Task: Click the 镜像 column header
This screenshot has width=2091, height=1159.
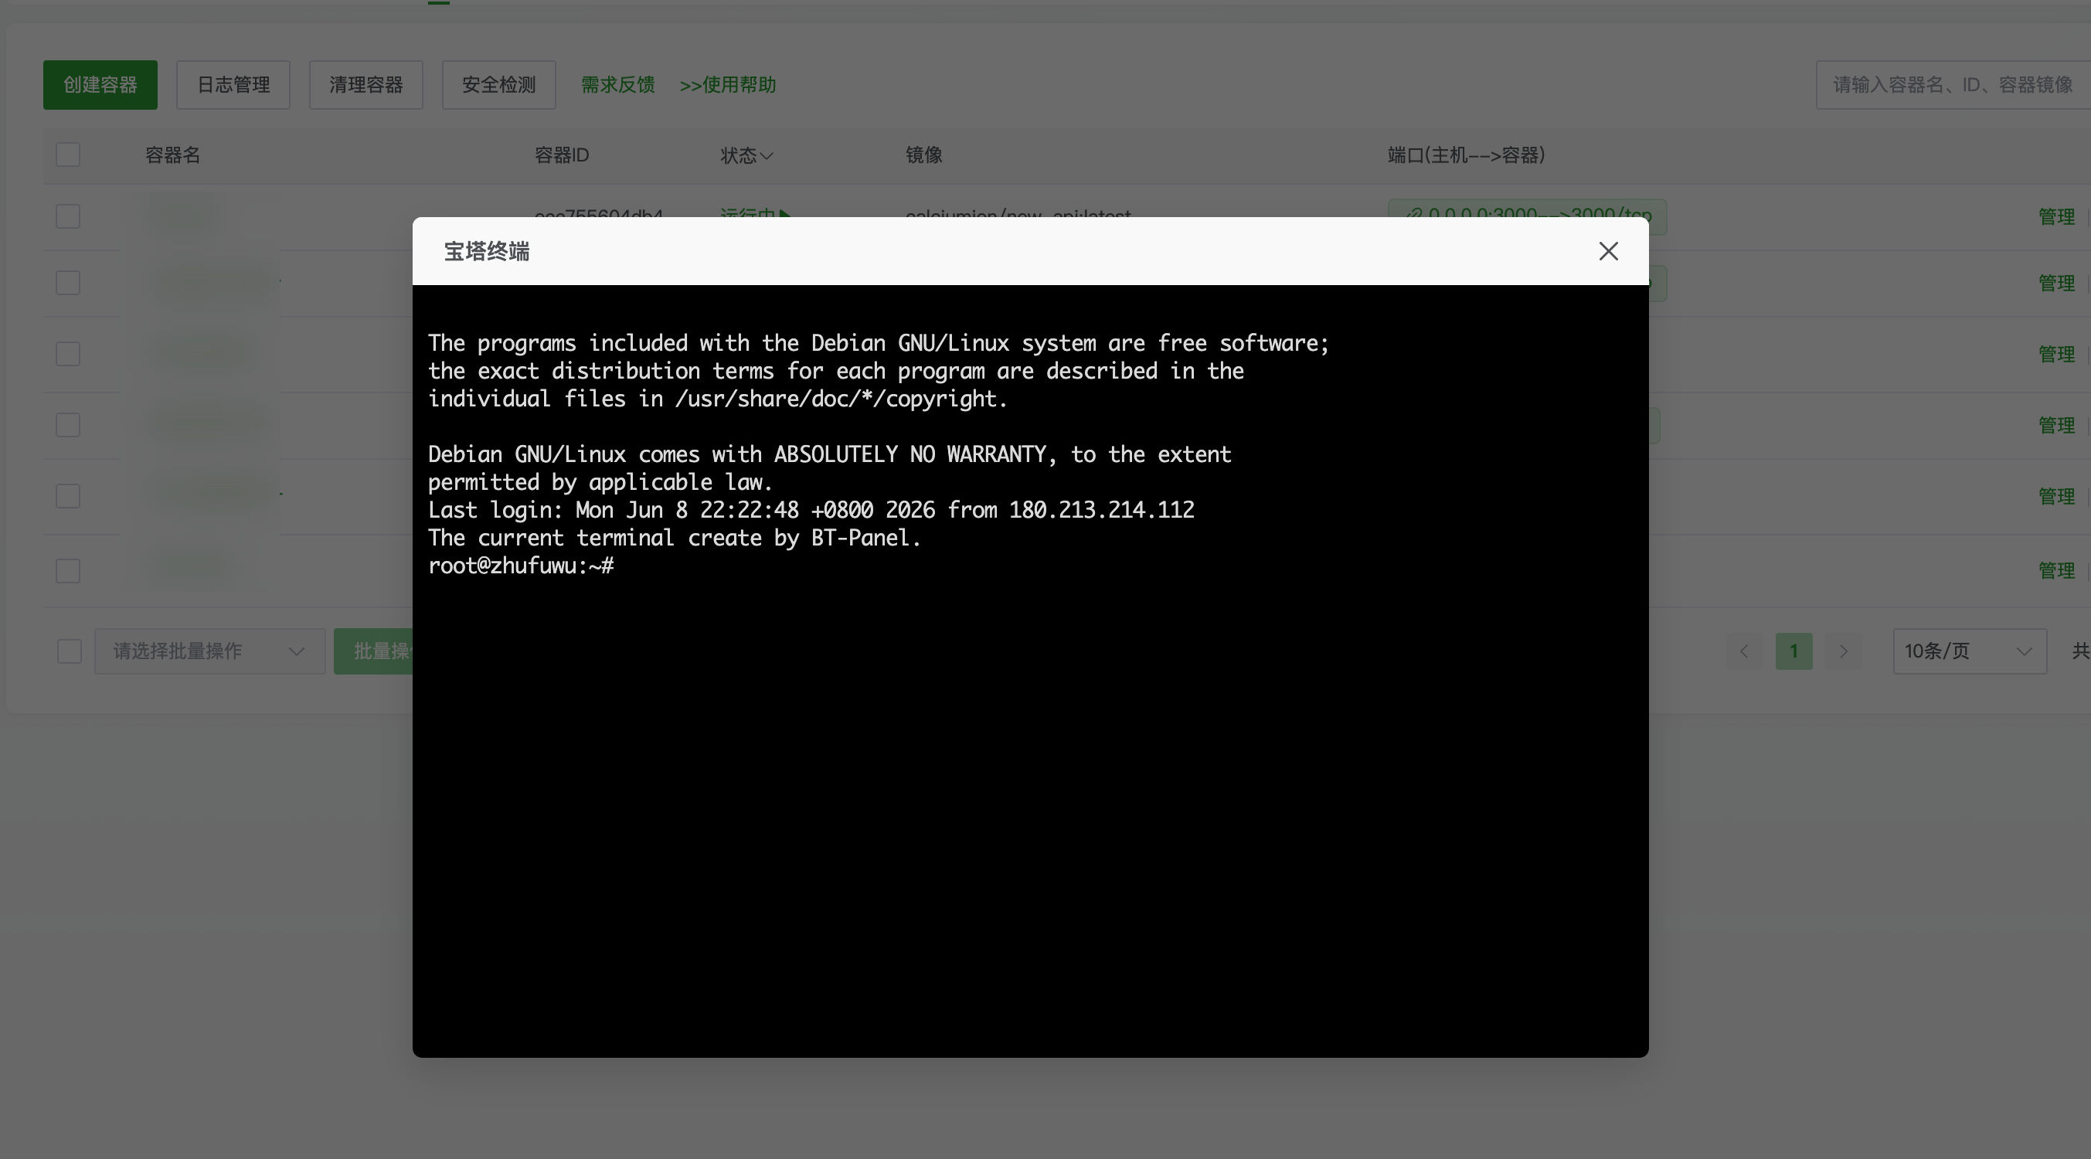Action: [x=923, y=155]
